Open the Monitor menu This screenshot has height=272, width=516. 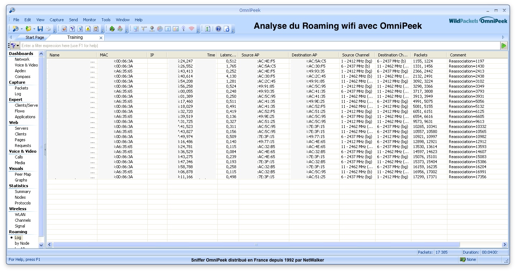pos(89,20)
